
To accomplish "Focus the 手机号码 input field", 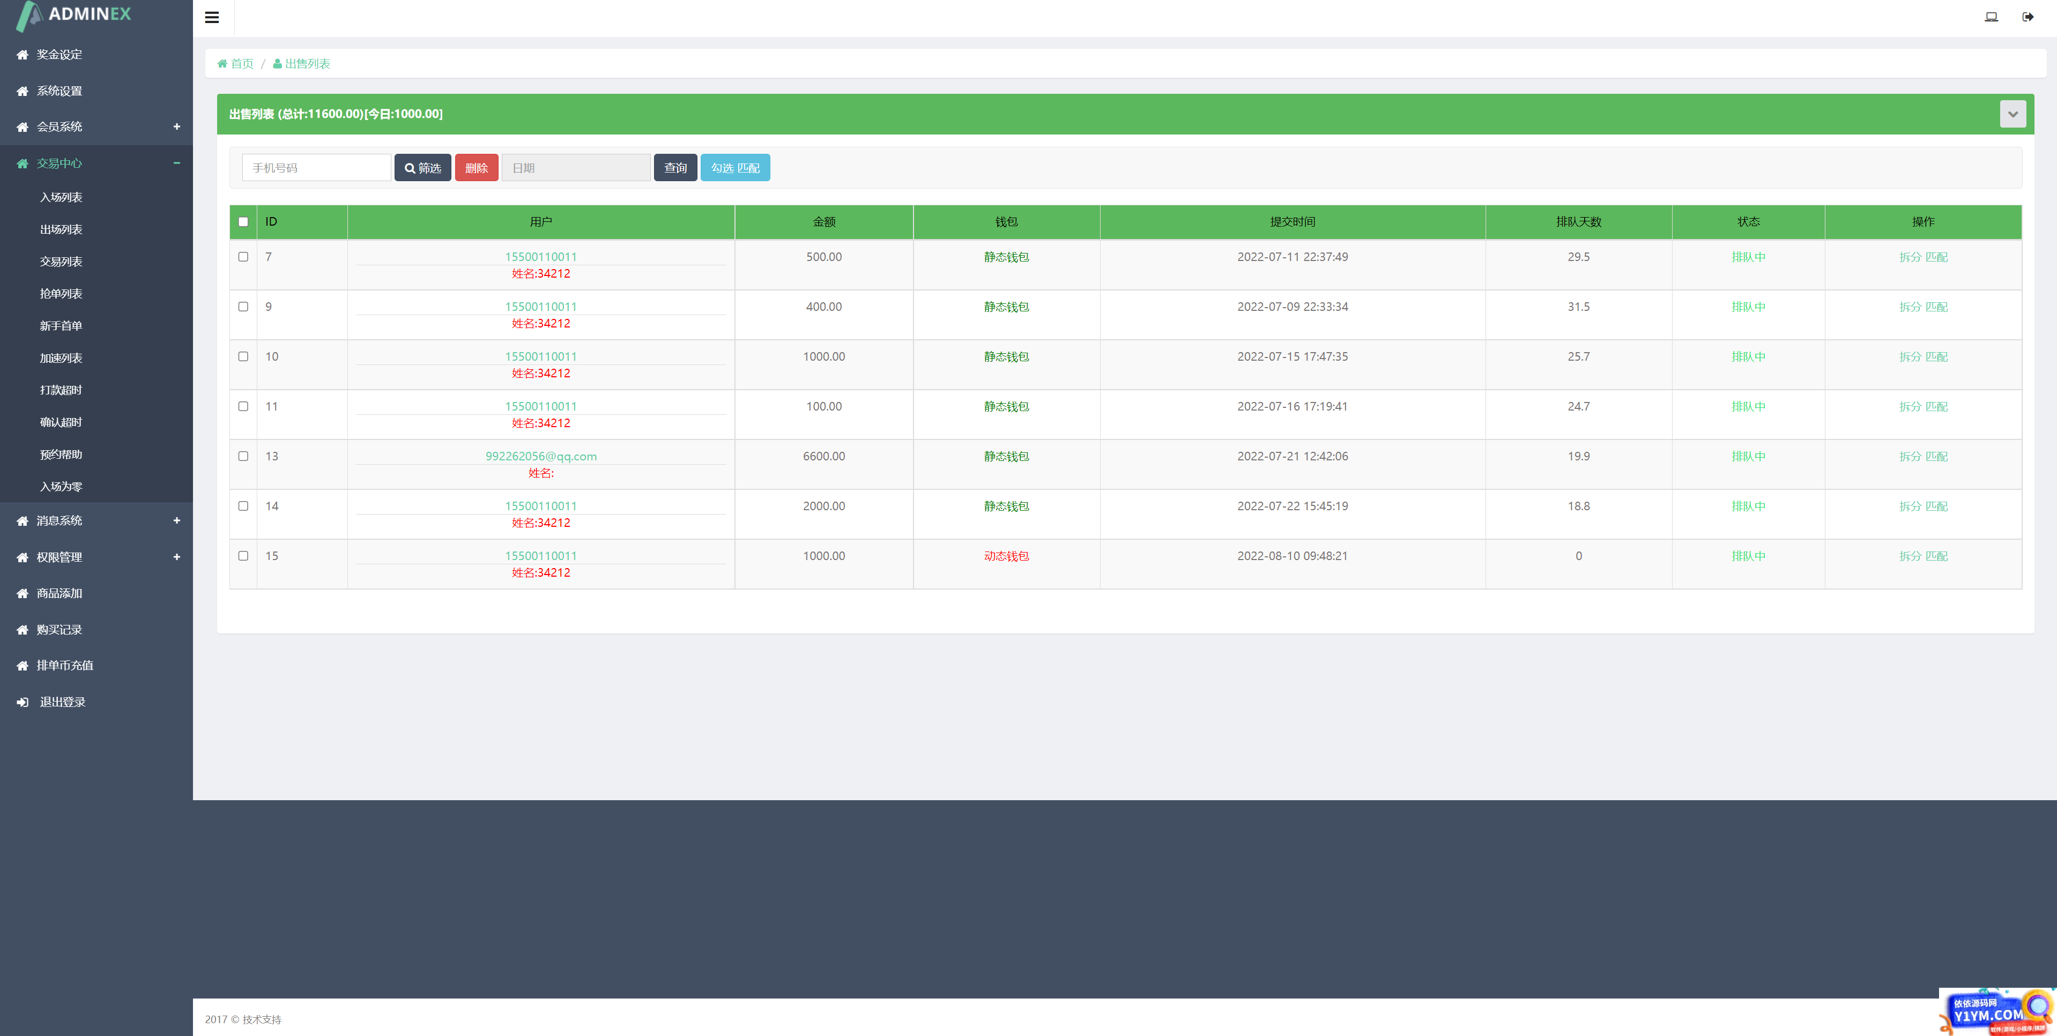I will [316, 168].
